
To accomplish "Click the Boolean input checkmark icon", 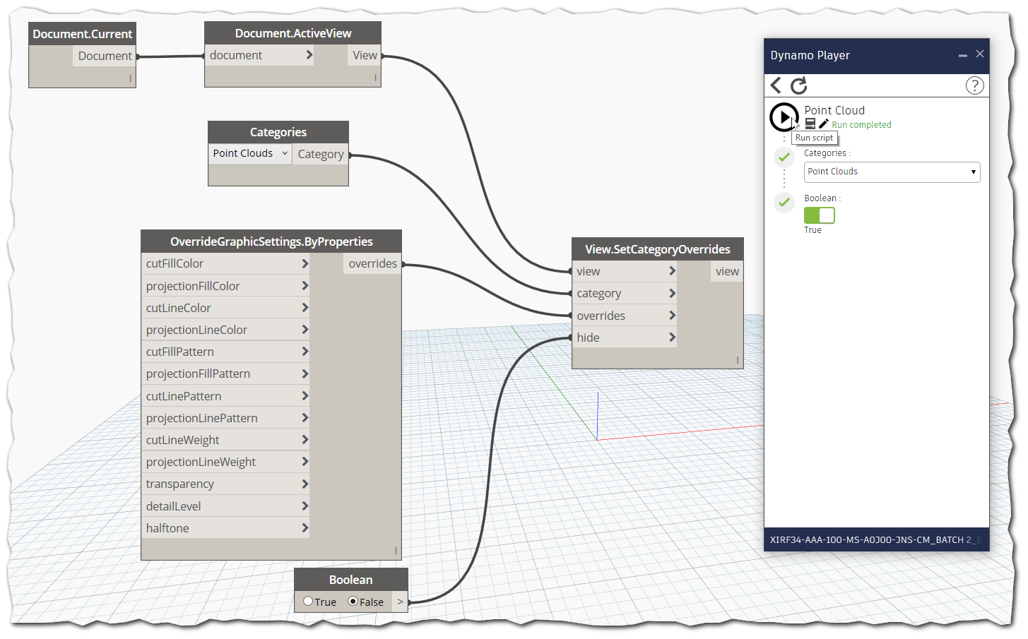I will 784,202.
